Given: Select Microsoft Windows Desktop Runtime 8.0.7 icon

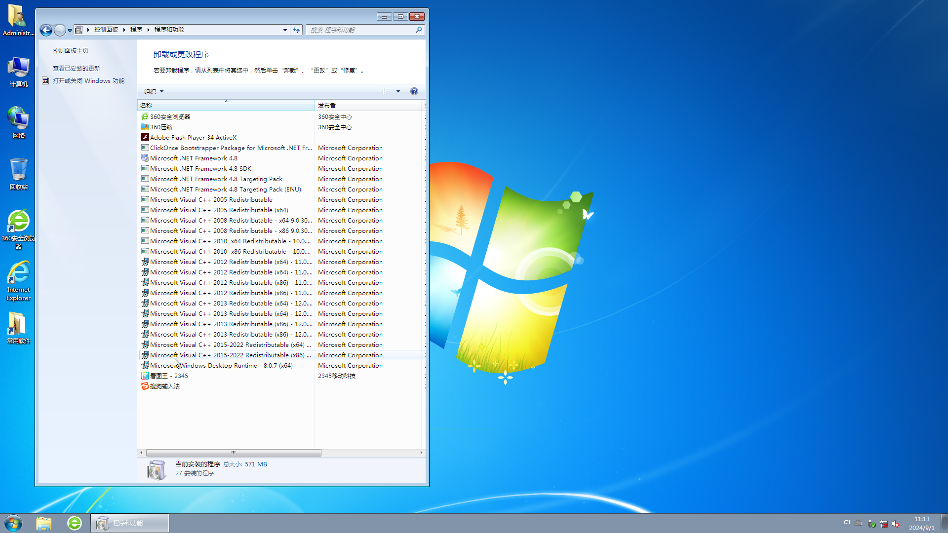Looking at the screenshot, I should 145,365.
